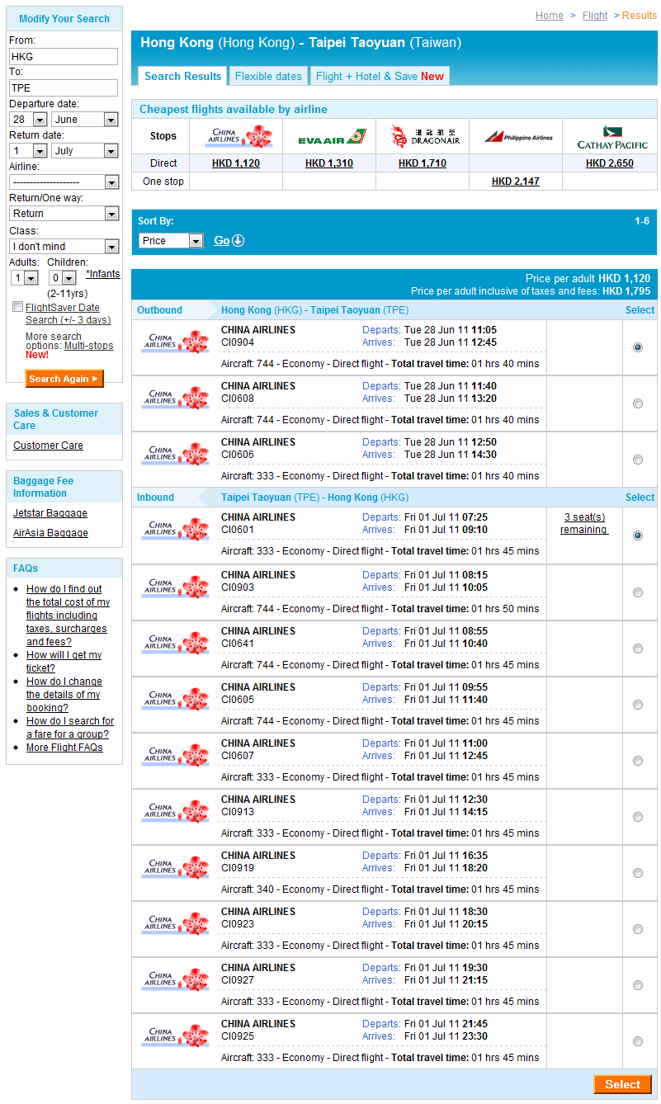Image resolution: width=661 pixels, height=1104 pixels.
Task: Expand the Class dropdown showing I don't mind
Action: click(x=64, y=246)
